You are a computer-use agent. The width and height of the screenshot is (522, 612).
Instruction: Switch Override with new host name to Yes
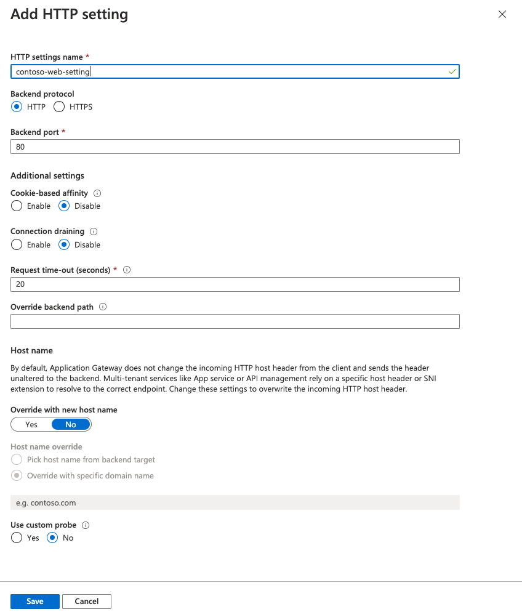point(30,424)
